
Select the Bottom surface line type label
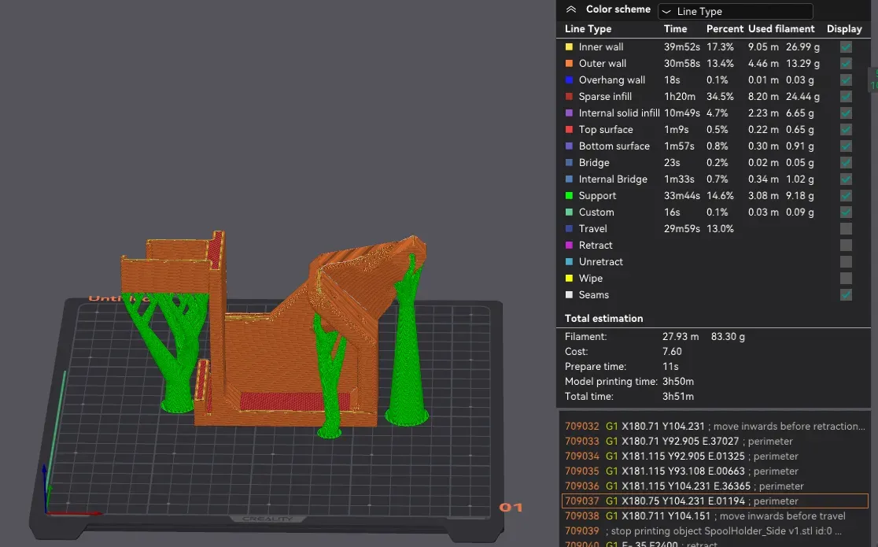tap(614, 146)
